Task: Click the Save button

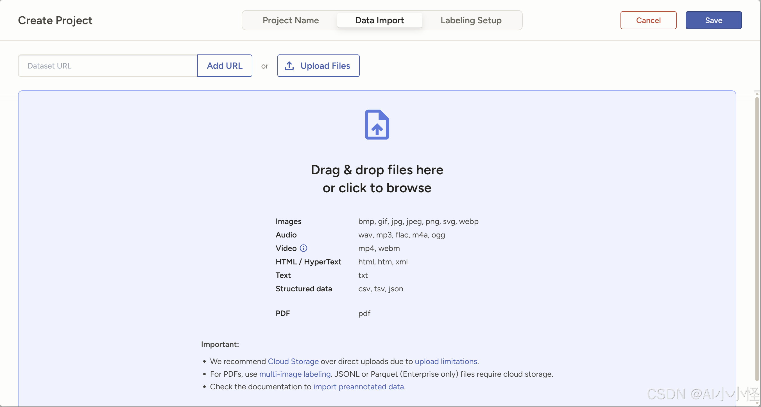Action: coord(713,20)
